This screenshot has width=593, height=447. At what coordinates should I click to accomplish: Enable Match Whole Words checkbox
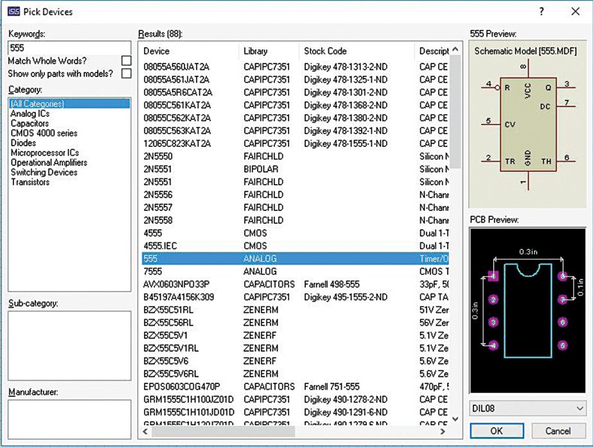tap(127, 61)
